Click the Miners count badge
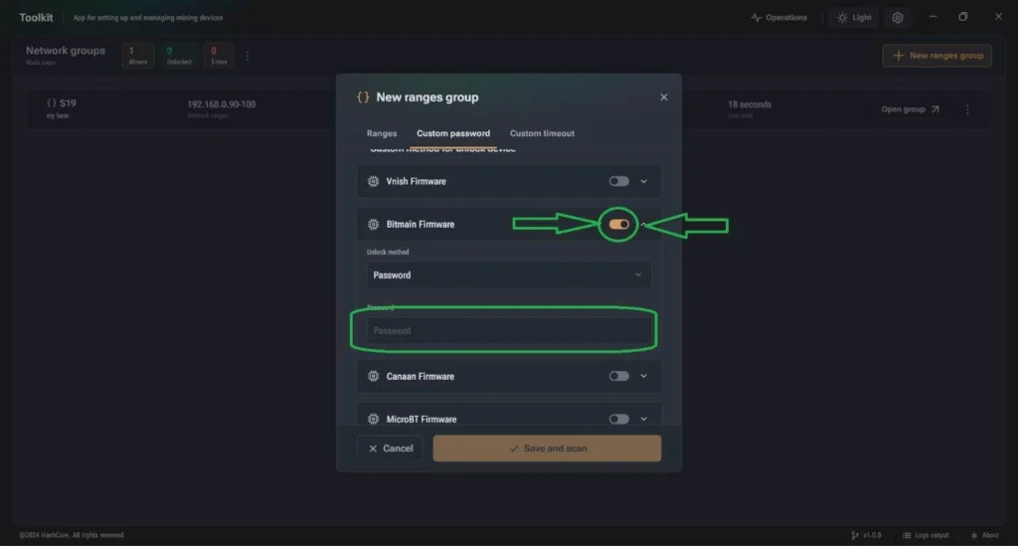Viewport: 1018px width, 546px height. click(137, 56)
